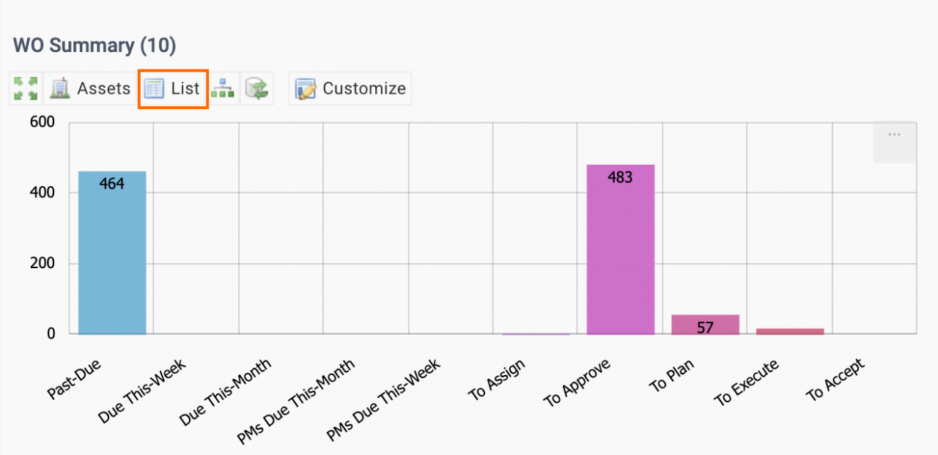The height and width of the screenshot is (455, 938).
Task: Select the blue Past-Due bar
Action: (x=112, y=253)
